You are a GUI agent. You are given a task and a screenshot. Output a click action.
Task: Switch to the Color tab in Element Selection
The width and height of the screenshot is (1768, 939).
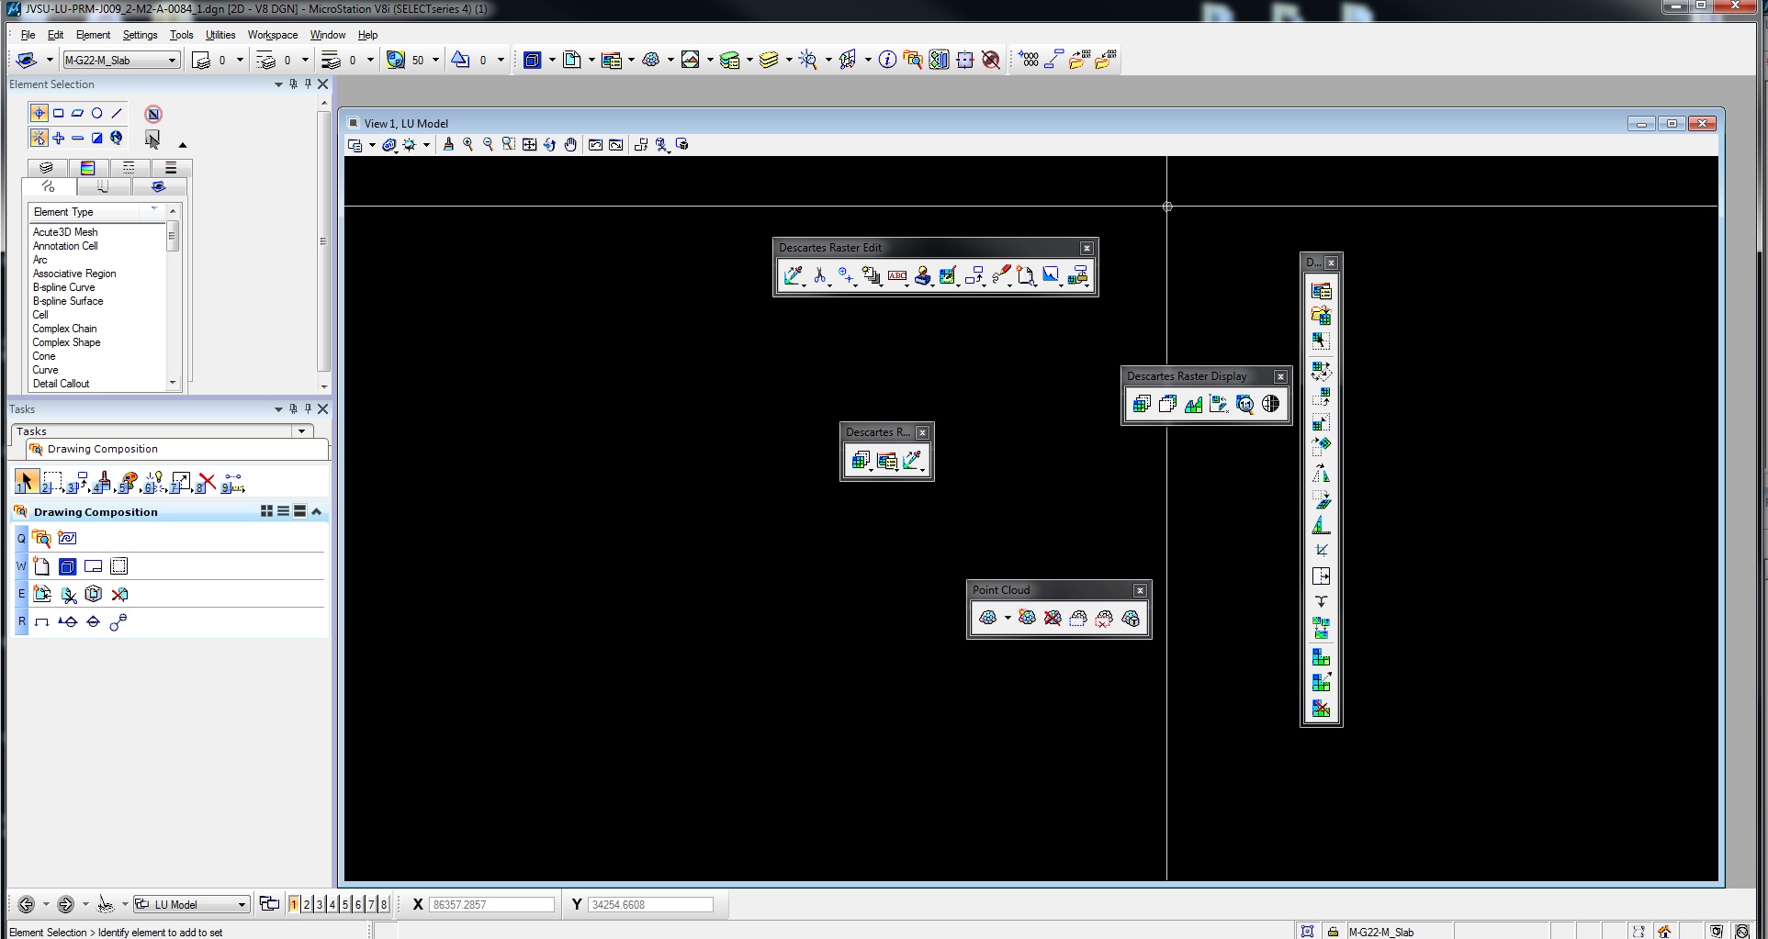coord(87,167)
